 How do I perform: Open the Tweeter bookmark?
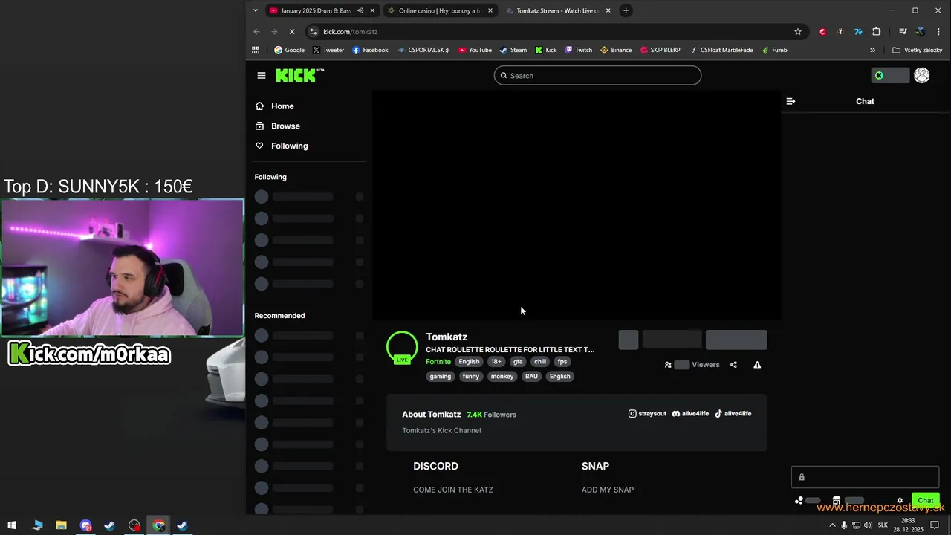328,50
